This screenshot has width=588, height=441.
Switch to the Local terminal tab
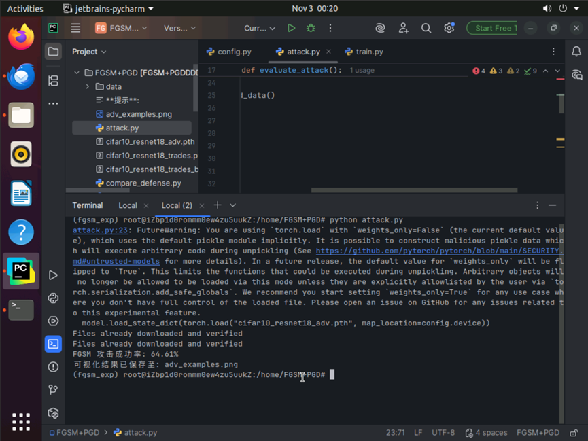[x=128, y=205]
